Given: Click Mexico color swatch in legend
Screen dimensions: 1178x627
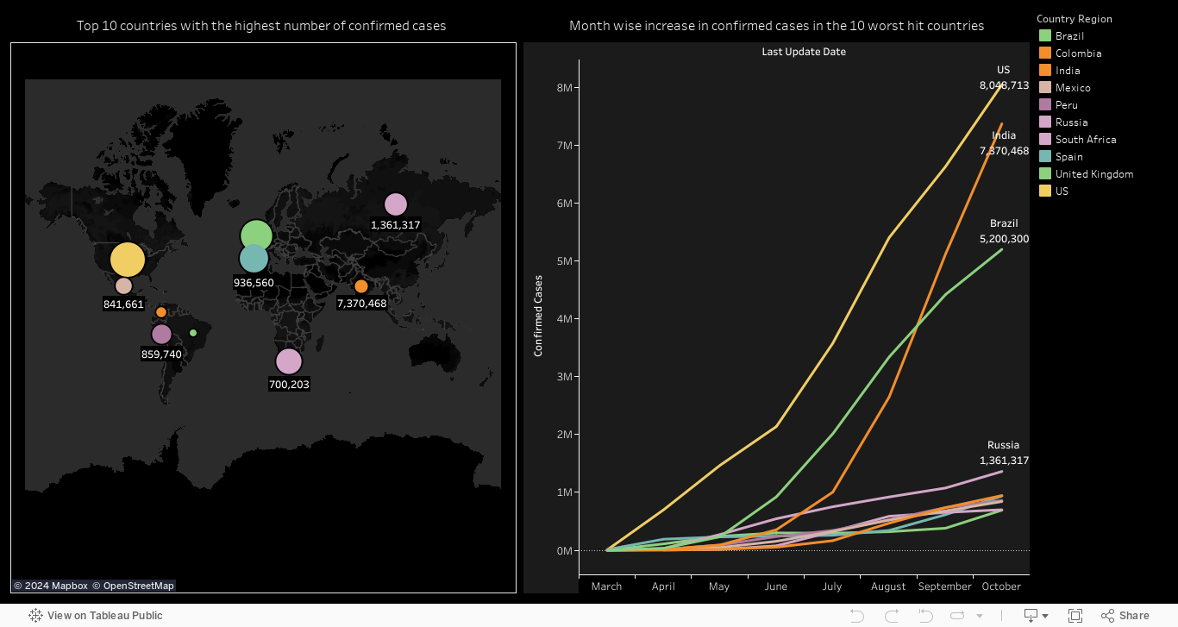Looking at the screenshot, I should click(1045, 88).
